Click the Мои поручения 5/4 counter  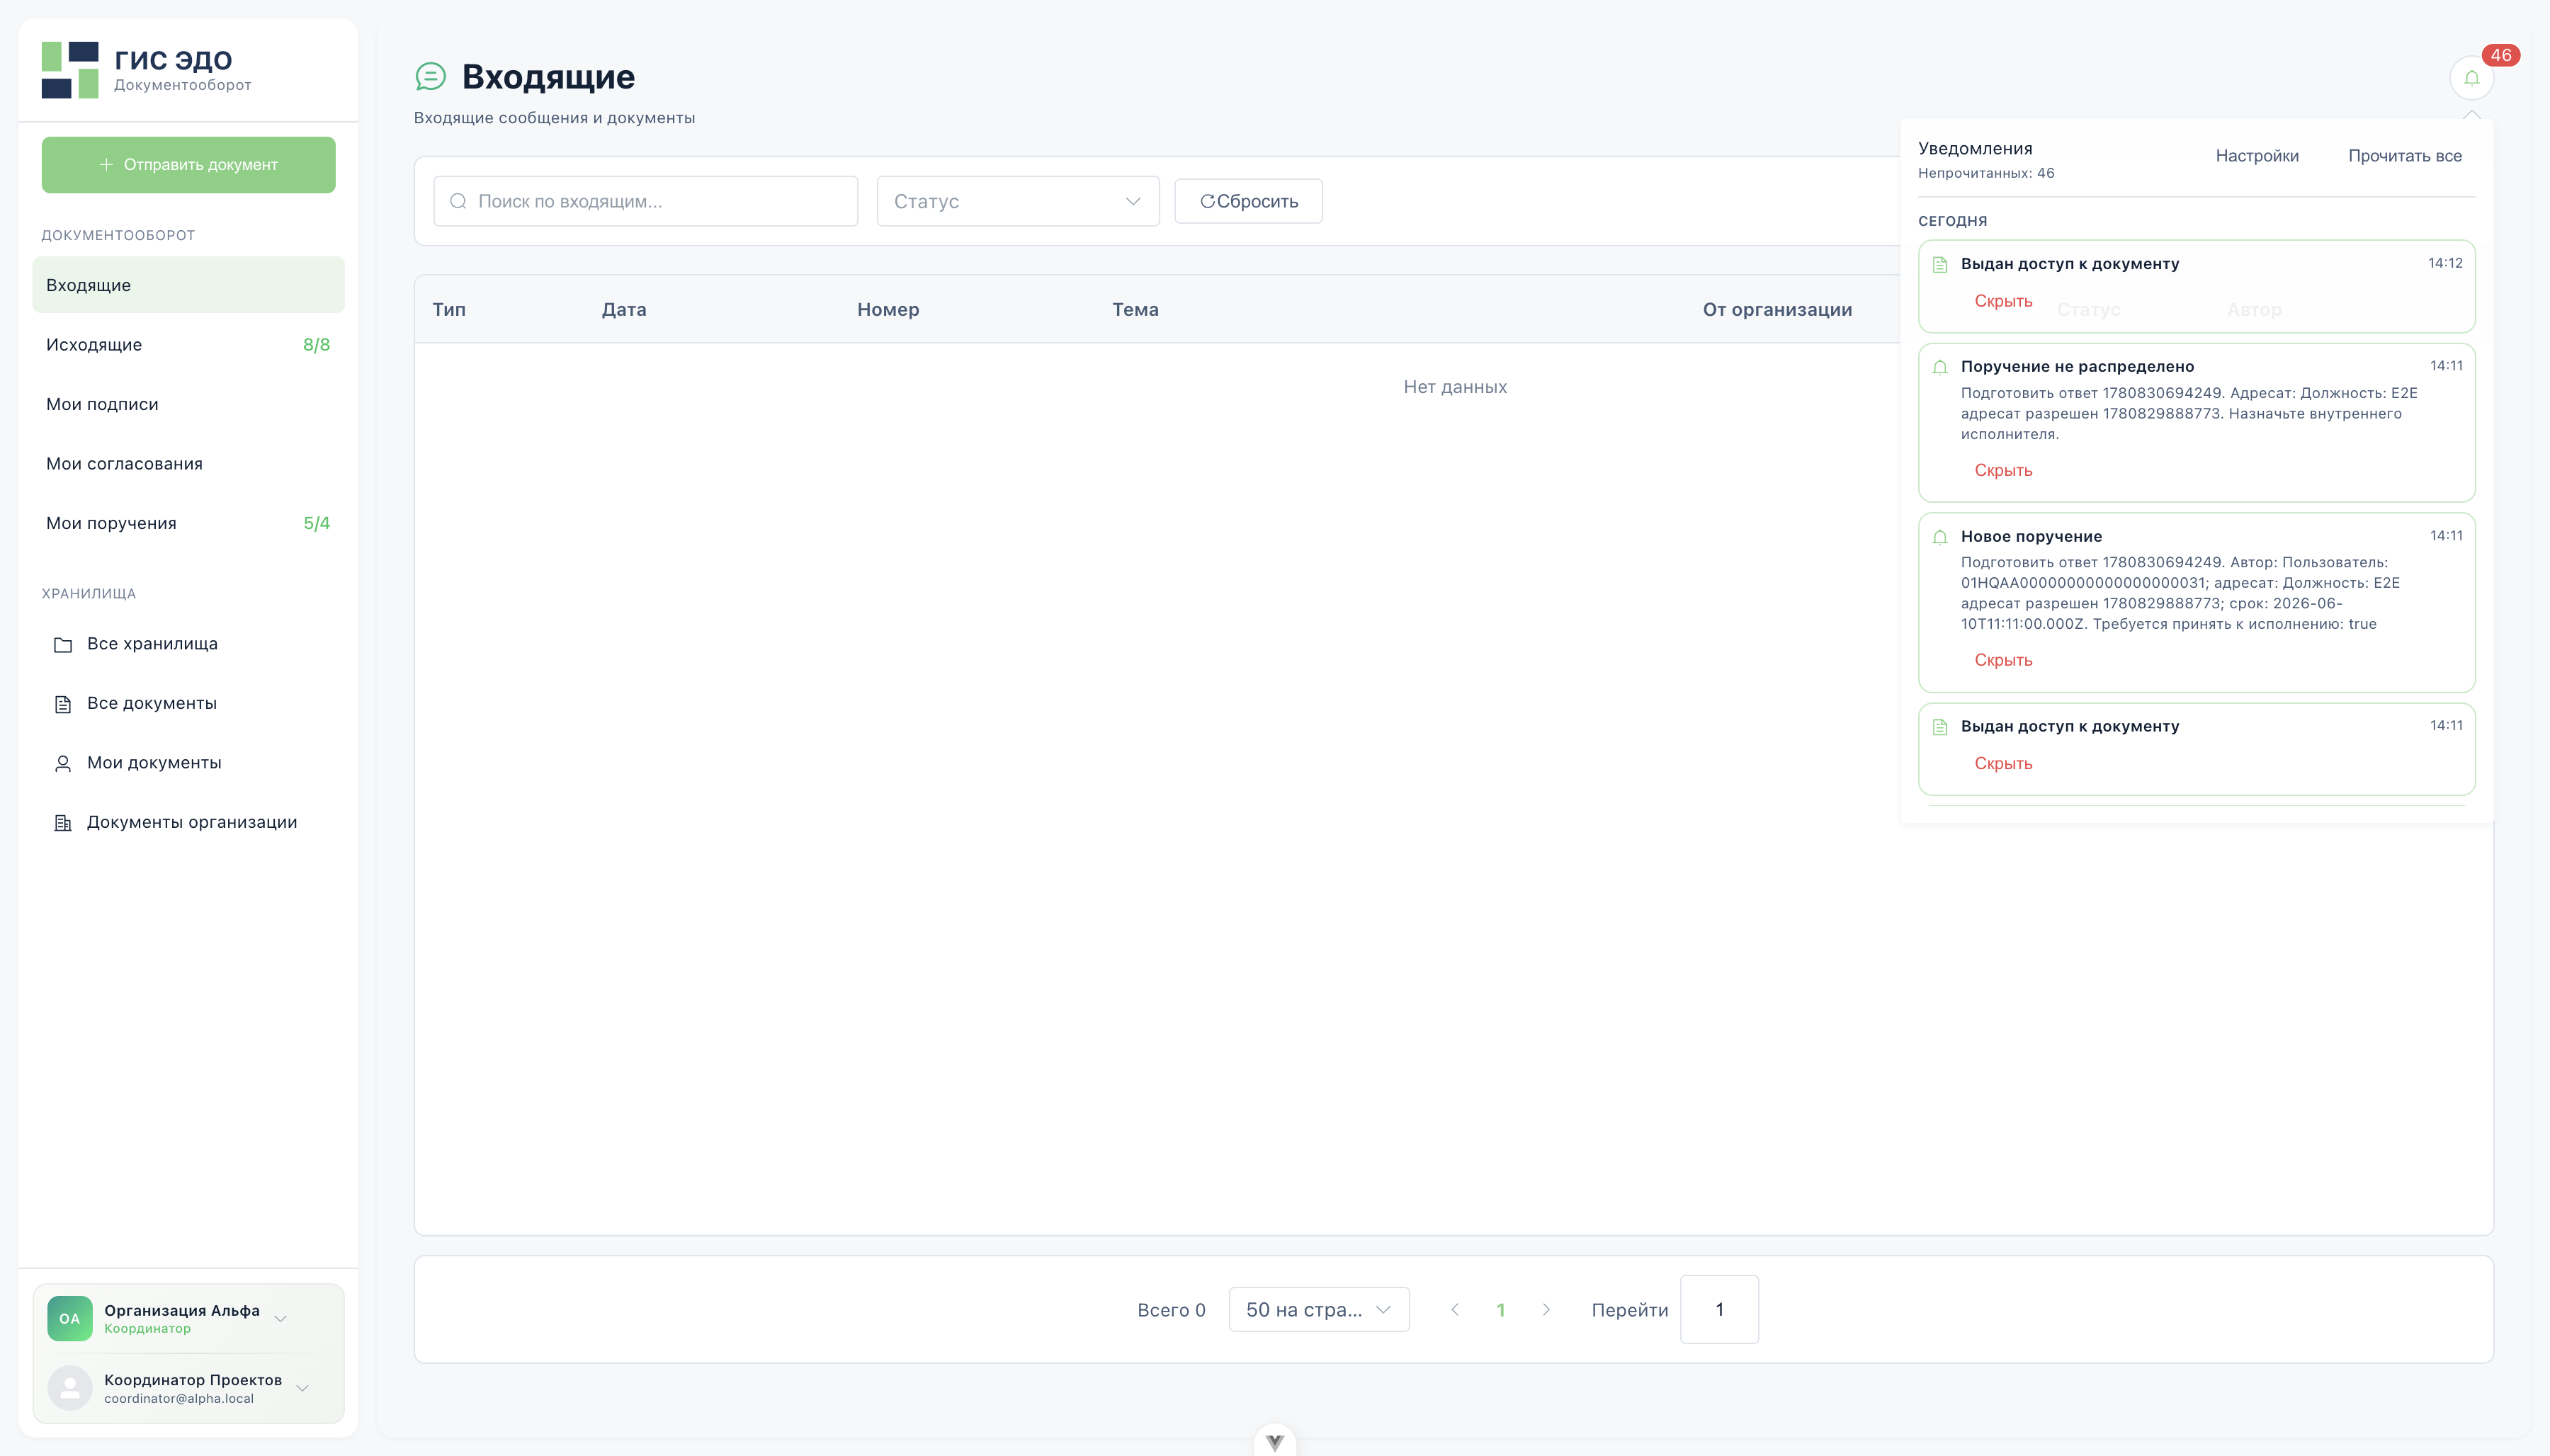(316, 523)
